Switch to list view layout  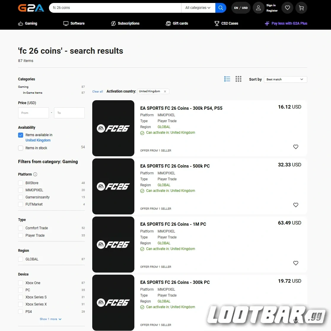click(x=227, y=79)
